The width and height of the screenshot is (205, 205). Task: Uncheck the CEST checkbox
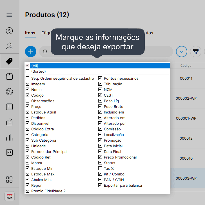pos(100,95)
